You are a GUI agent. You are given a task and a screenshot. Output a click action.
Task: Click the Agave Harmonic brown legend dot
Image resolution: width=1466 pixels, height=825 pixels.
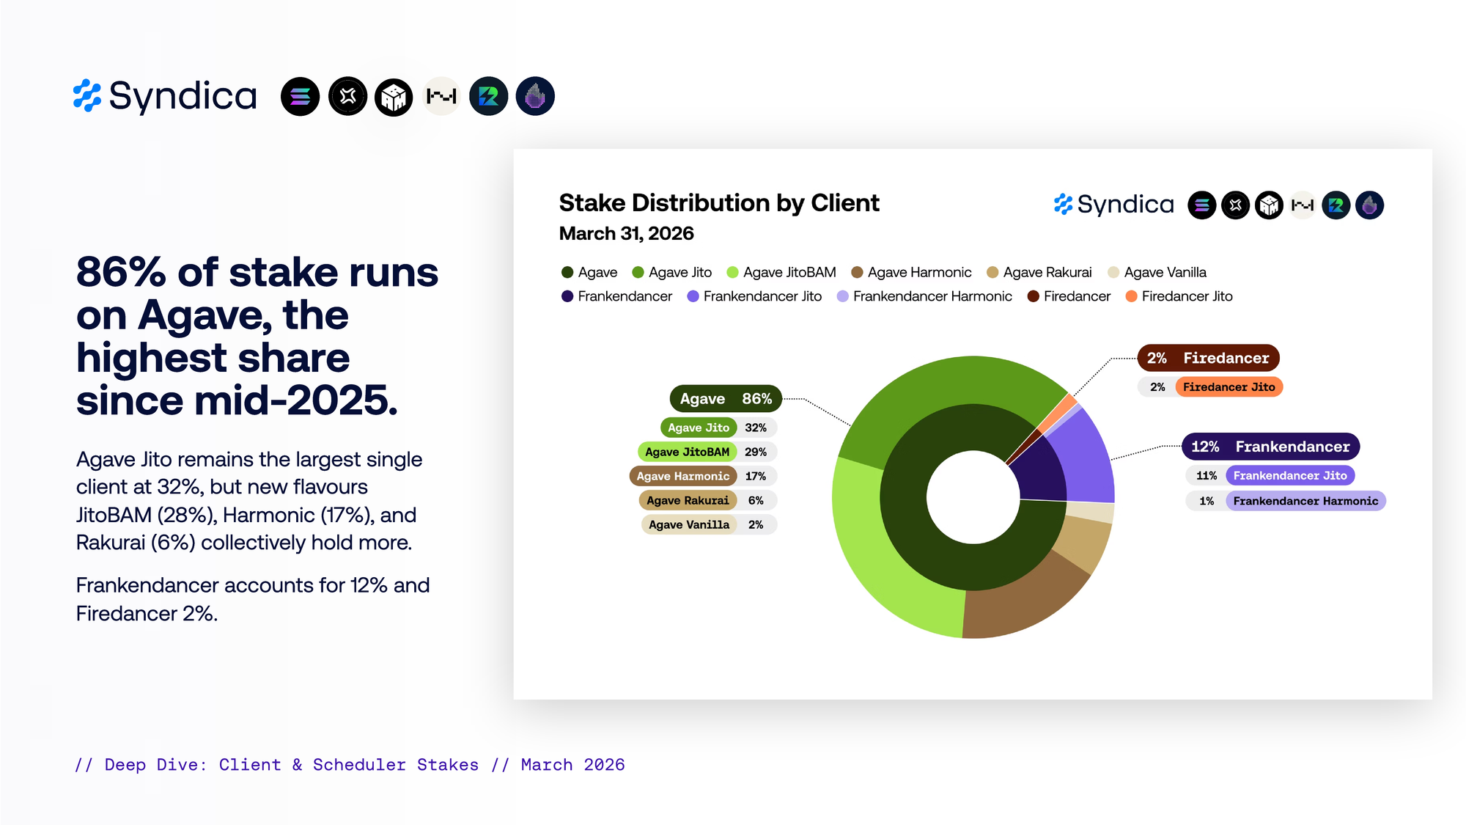857,272
